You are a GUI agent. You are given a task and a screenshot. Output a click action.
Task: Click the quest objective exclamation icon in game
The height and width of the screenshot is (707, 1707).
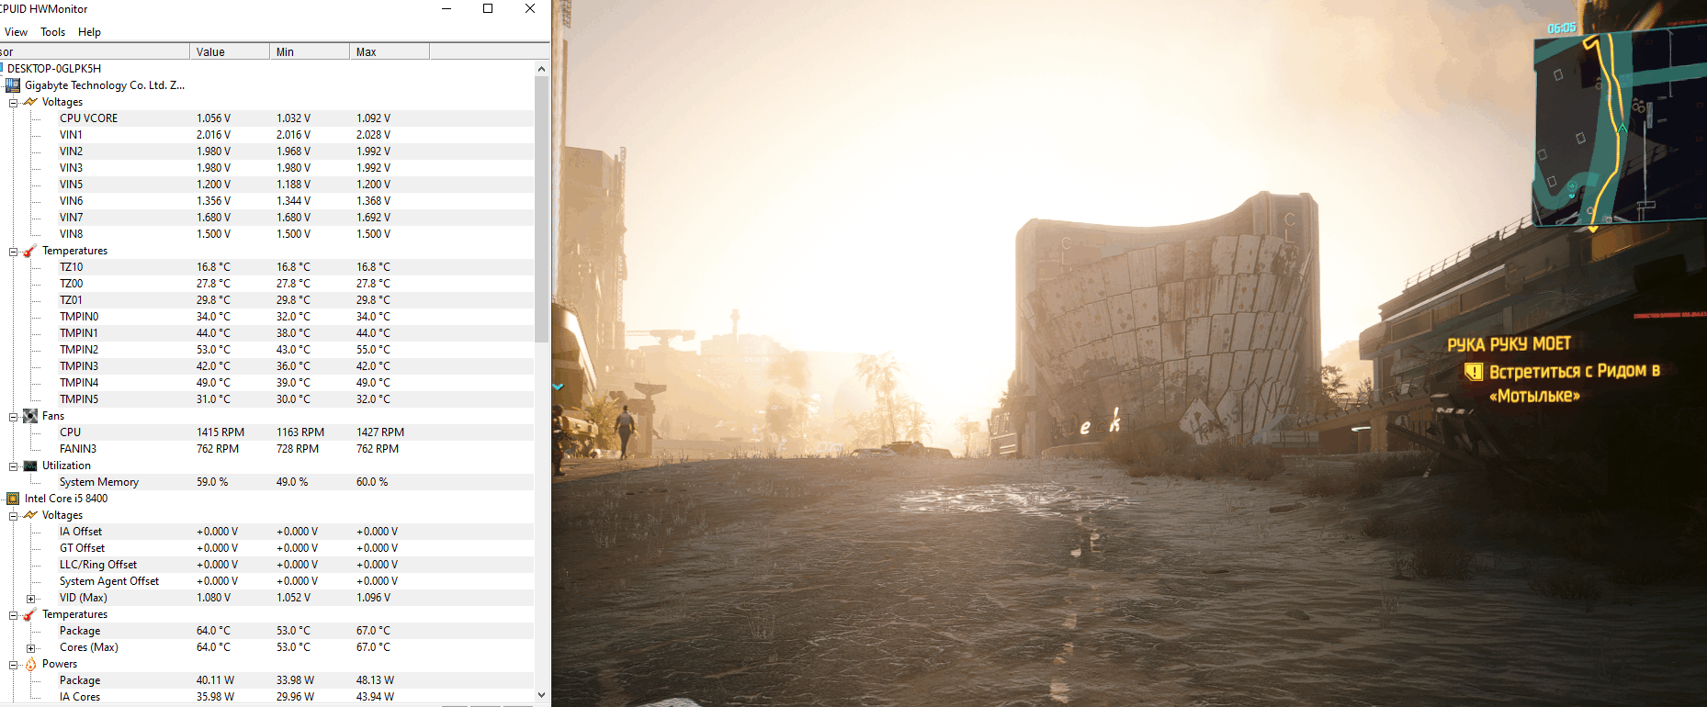[1474, 372]
